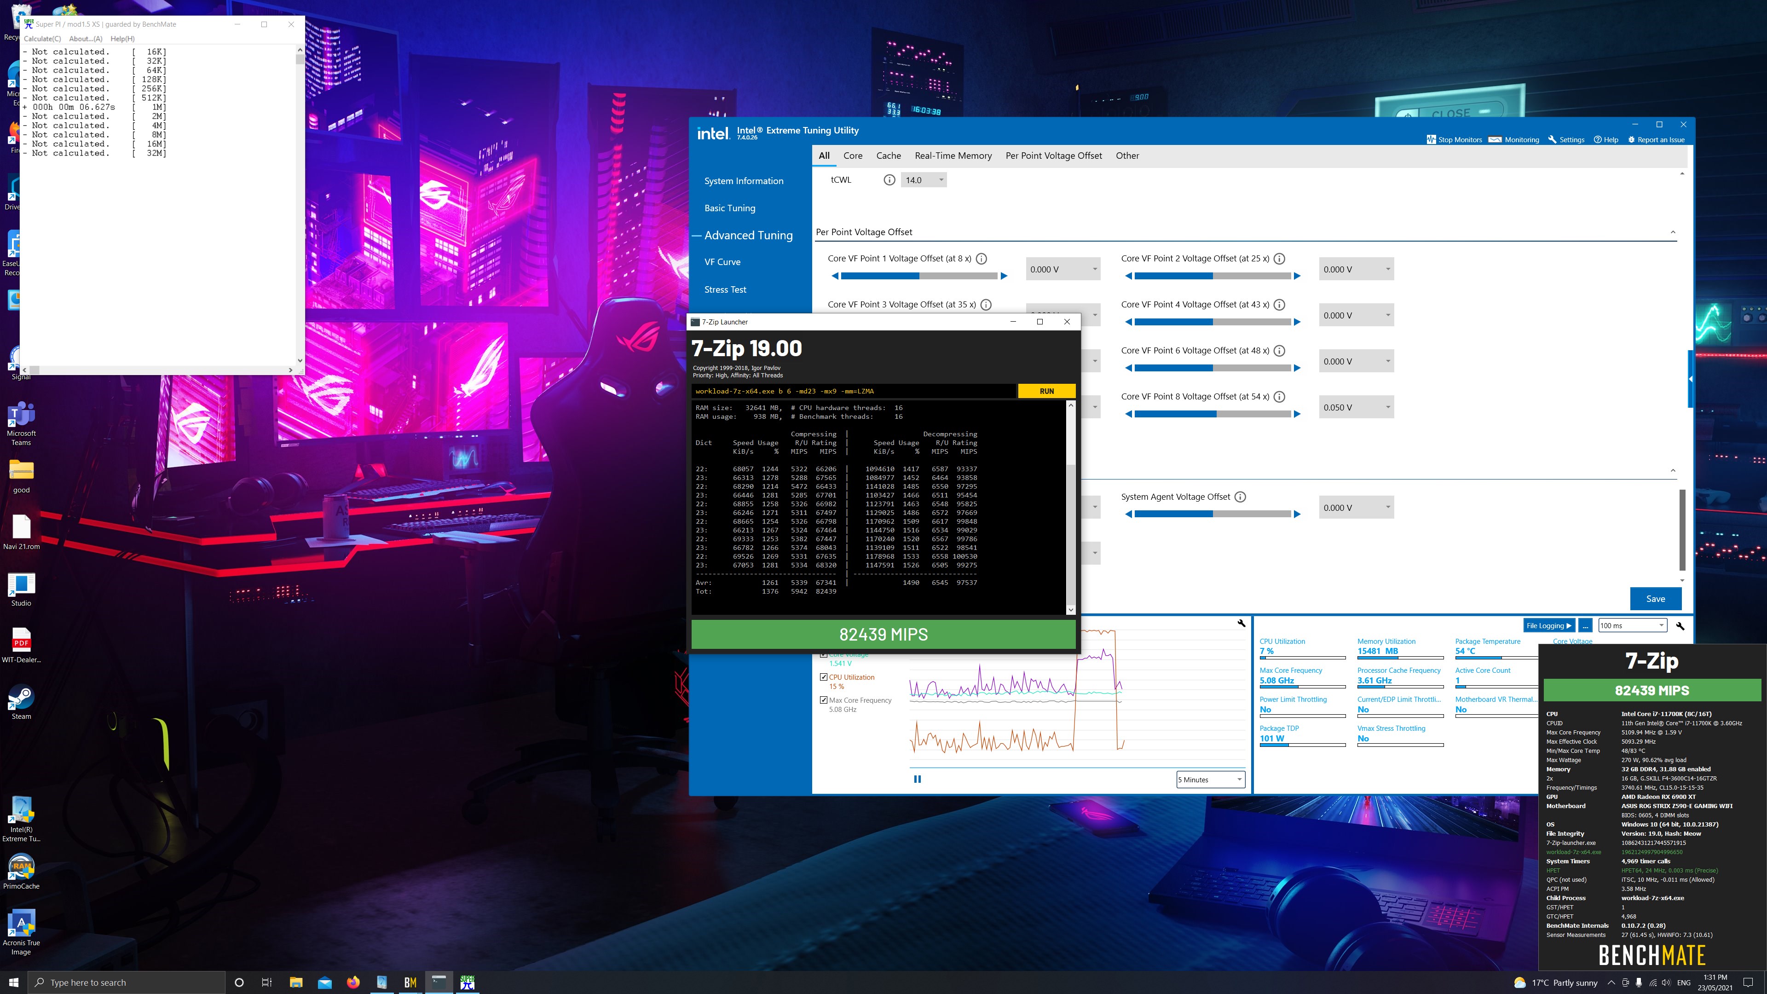
Task: Open Core VF Point 8 voltage dropdown showing 0.050 V
Action: click(x=1357, y=407)
